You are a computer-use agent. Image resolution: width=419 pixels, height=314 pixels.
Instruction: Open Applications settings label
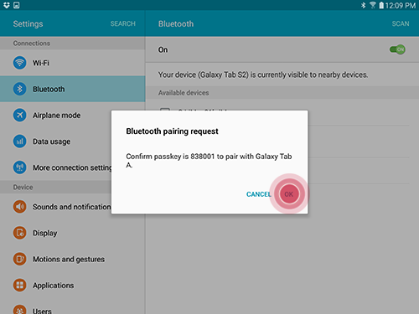[53, 286]
